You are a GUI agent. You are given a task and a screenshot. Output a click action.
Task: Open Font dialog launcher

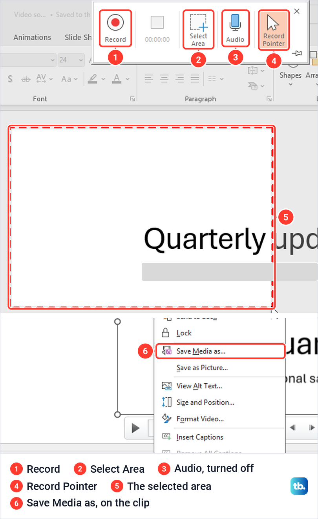133,99
